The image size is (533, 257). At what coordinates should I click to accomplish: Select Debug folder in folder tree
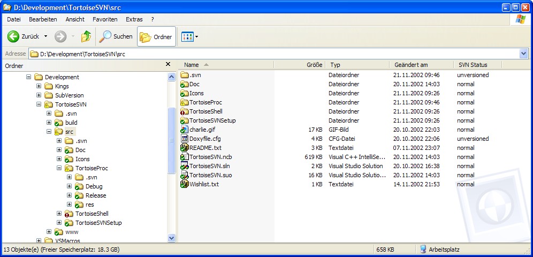point(94,186)
